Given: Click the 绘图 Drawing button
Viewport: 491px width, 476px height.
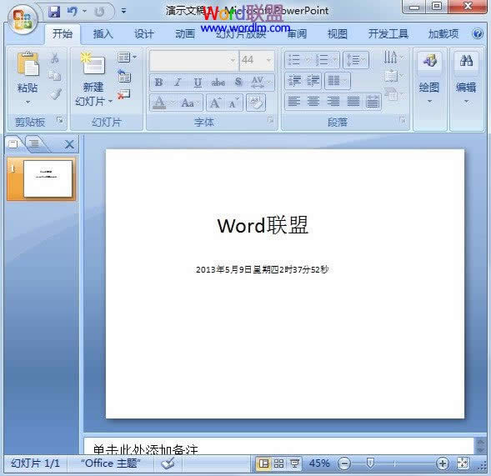Looking at the screenshot, I should pos(429,78).
